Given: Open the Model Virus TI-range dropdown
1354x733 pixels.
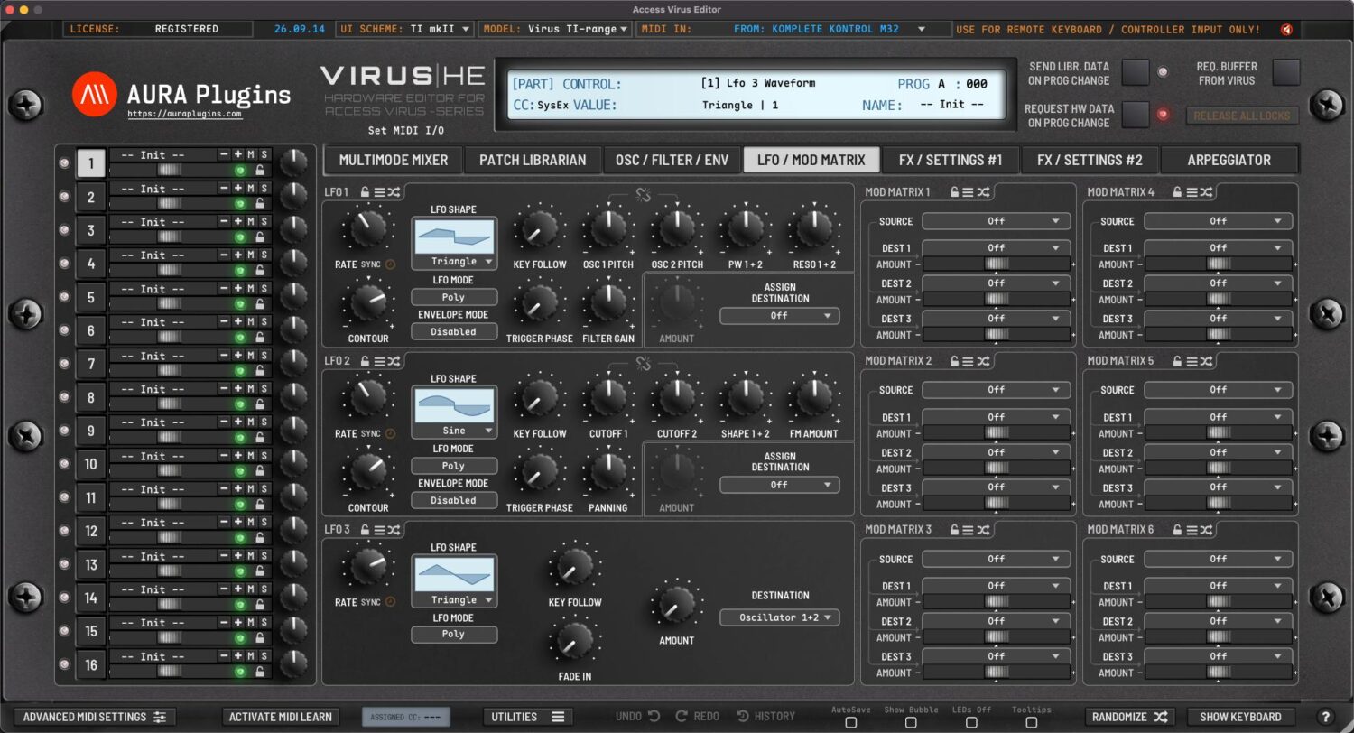Looking at the screenshot, I should [554, 29].
